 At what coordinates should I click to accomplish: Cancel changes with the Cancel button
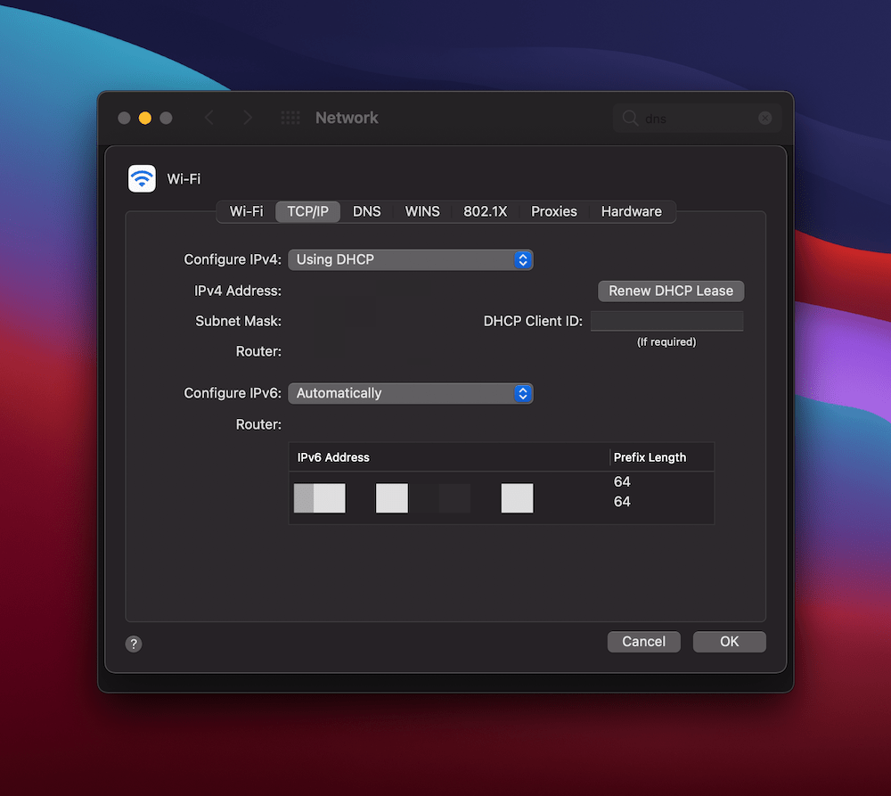(643, 641)
